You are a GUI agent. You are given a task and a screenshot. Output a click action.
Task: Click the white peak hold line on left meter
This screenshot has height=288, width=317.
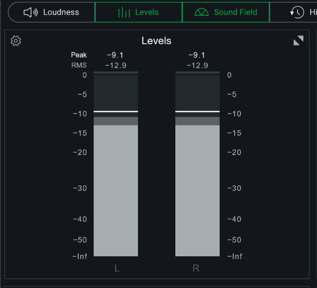(115, 111)
